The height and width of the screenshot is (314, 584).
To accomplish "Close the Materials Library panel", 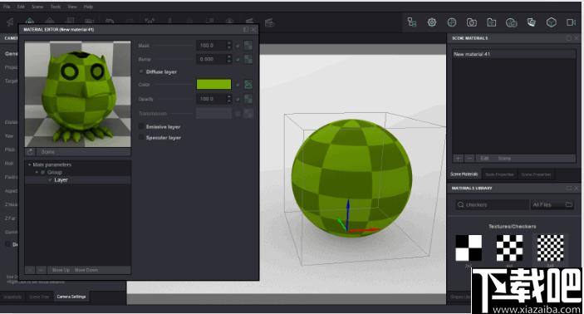I will [x=577, y=188].
